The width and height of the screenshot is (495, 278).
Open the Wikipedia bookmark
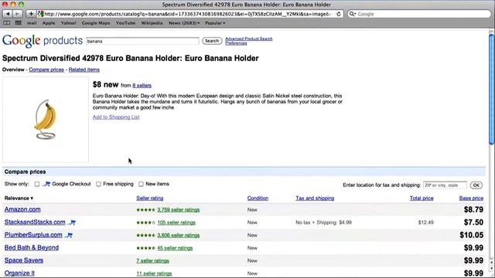pos(152,23)
